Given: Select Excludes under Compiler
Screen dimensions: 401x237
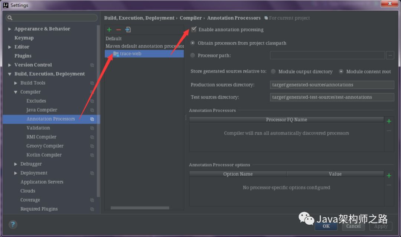Looking at the screenshot, I should pos(36,101).
